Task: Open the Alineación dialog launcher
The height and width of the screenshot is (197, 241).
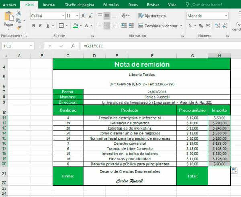Action: click(182, 36)
